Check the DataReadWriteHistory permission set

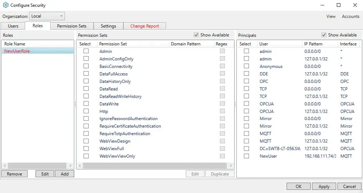pyautogui.click(x=86, y=96)
